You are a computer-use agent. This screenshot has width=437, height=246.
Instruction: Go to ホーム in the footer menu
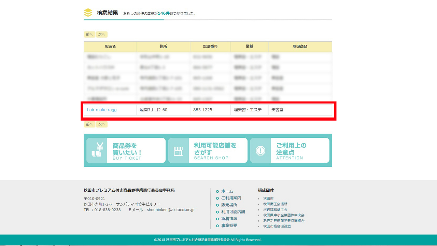pyautogui.click(x=227, y=191)
